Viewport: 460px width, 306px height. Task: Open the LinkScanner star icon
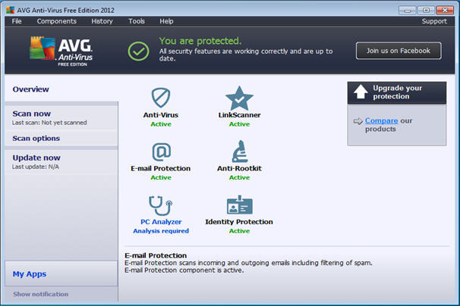coord(239,98)
